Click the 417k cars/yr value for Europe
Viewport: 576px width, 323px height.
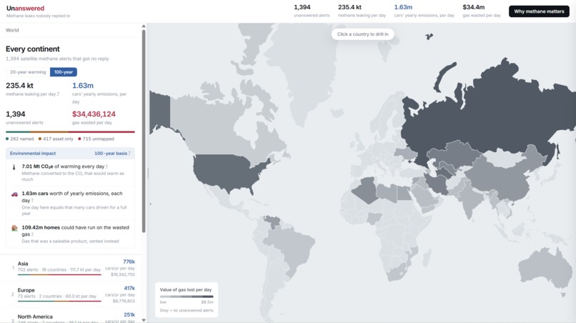pos(129,288)
